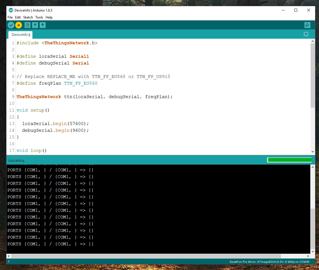Screen dimensions: 319x270
Task: Create a new sketch with the New icon
Action: (x=27, y=25)
